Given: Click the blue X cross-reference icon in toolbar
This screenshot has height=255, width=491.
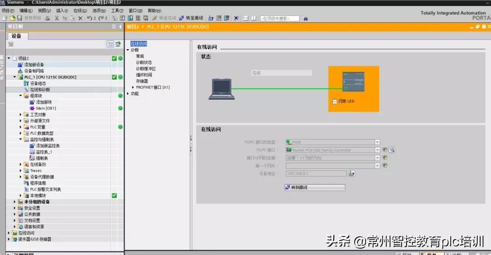Looking at the screenshot, I should [x=236, y=18].
